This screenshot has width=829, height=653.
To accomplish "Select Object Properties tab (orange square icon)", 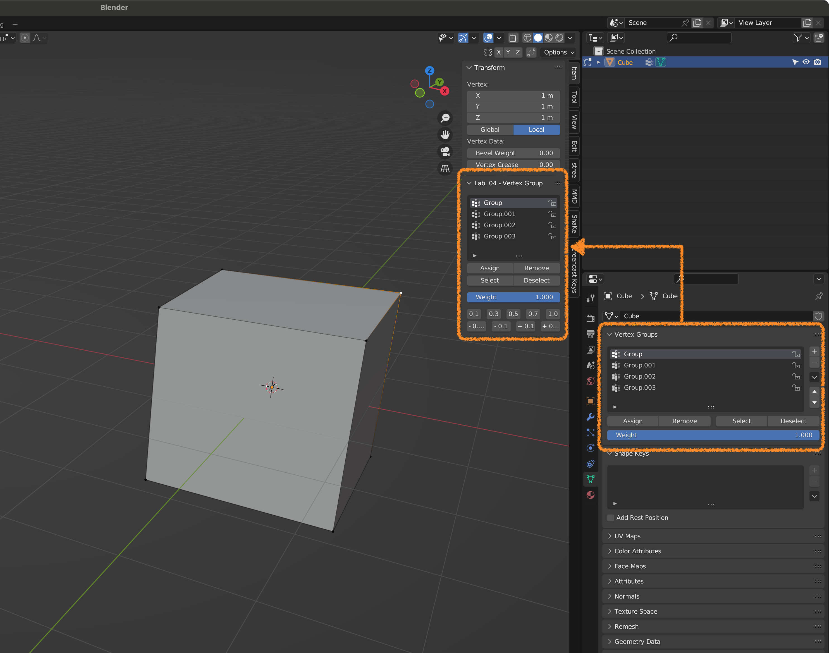I will pyautogui.click(x=590, y=401).
